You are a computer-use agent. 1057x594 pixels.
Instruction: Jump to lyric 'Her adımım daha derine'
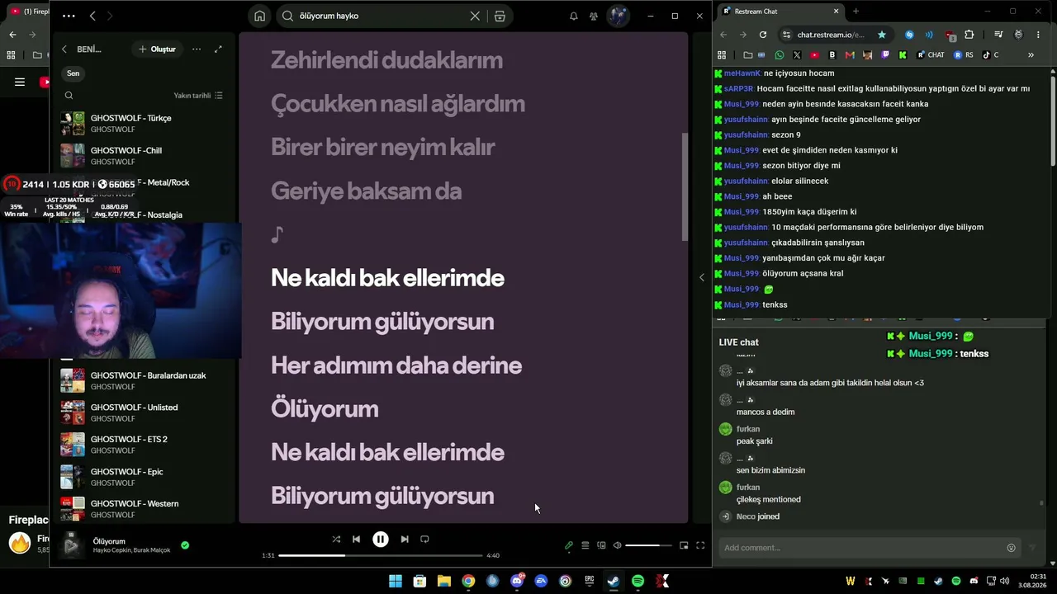(396, 365)
